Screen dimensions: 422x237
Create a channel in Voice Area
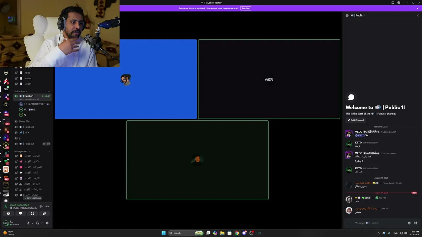[x=49, y=91]
